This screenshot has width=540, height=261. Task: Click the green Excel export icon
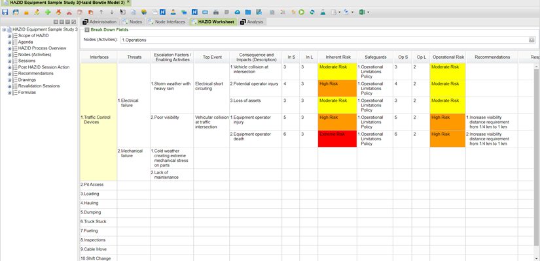(x=361, y=12)
